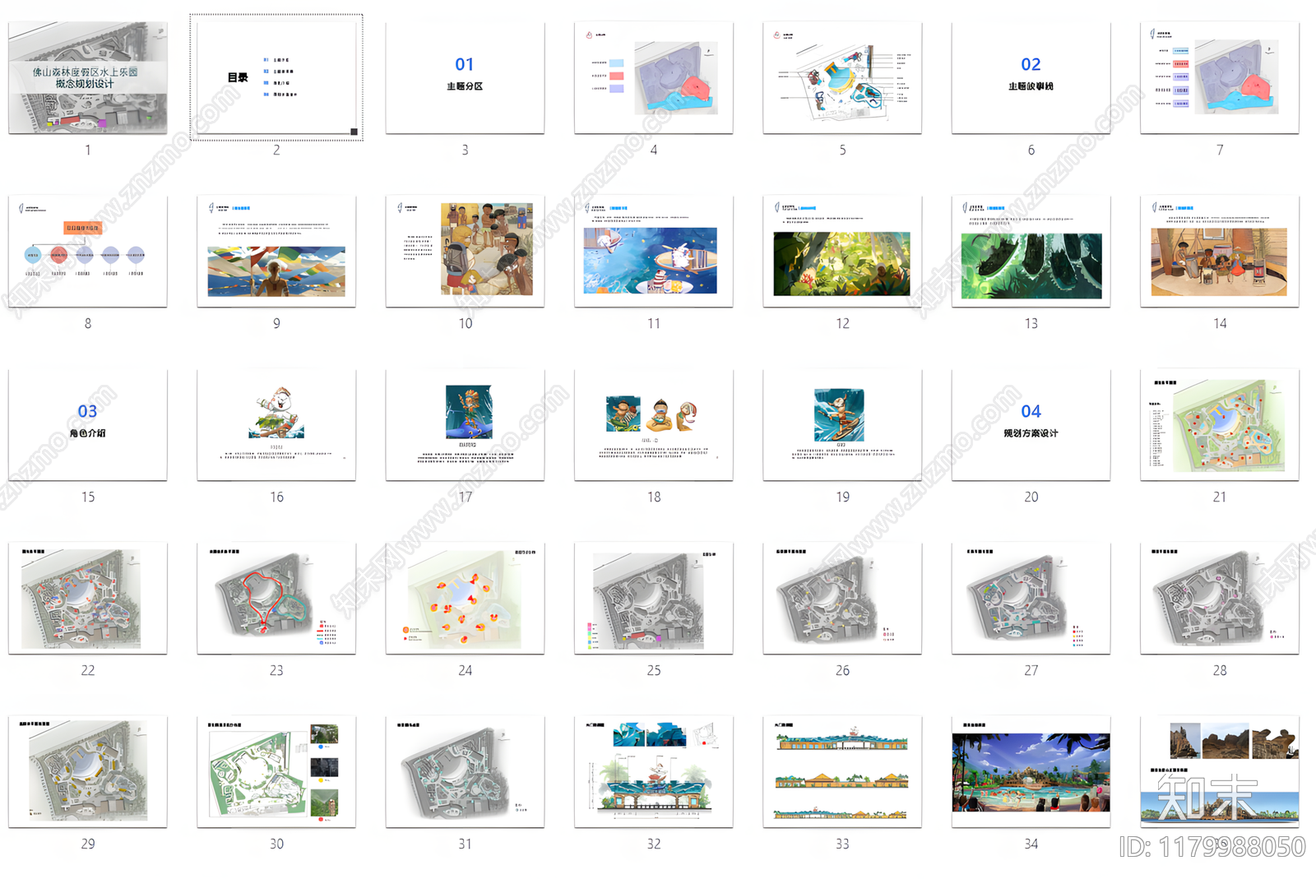The image size is (1316, 879).
Task: Select slide 30 green landscape plan
Action: (x=276, y=771)
